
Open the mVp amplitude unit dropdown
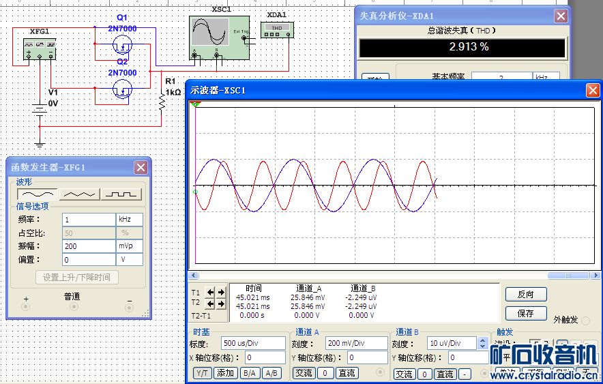pos(130,246)
